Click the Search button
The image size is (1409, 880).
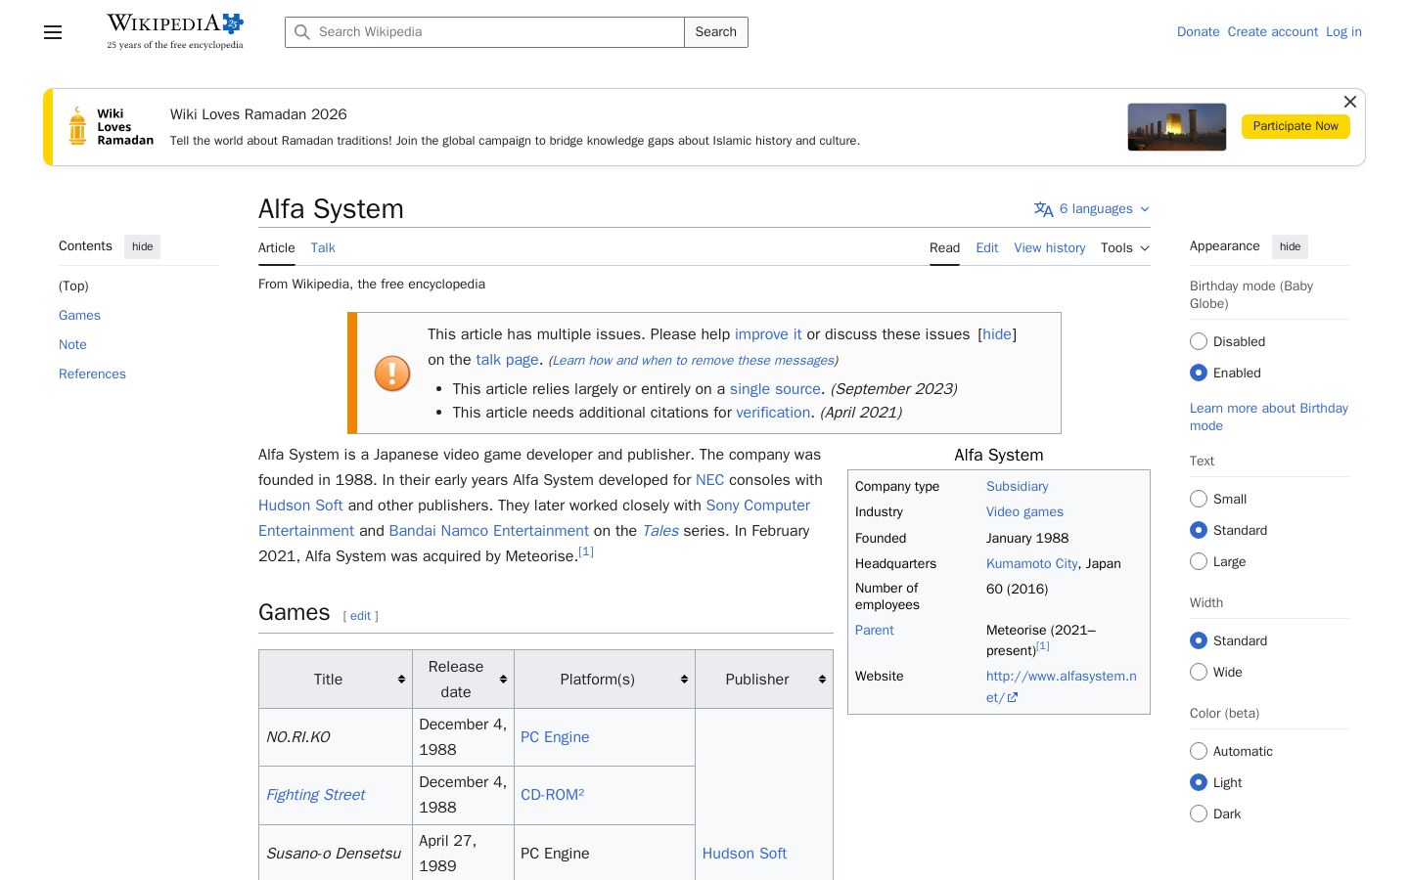[x=716, y=32]
